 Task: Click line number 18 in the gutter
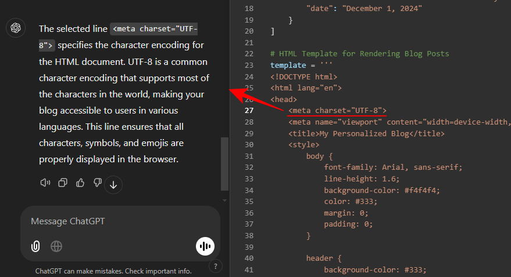[249, 9]
